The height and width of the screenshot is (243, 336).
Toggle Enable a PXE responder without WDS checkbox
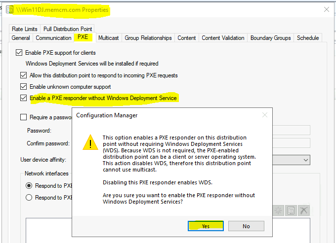coord(23,98)
